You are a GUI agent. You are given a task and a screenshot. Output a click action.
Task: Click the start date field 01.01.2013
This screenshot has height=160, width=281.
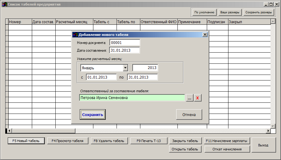point(101,77)
